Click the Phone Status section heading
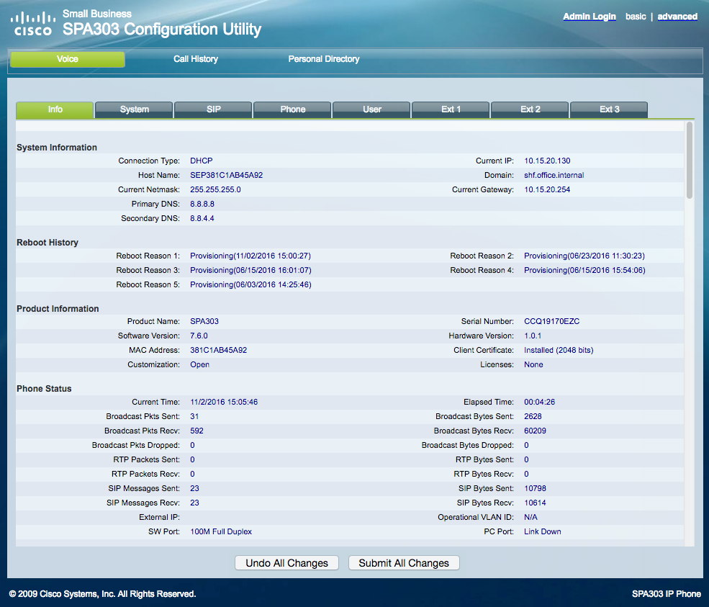 [x=44, y=389]
